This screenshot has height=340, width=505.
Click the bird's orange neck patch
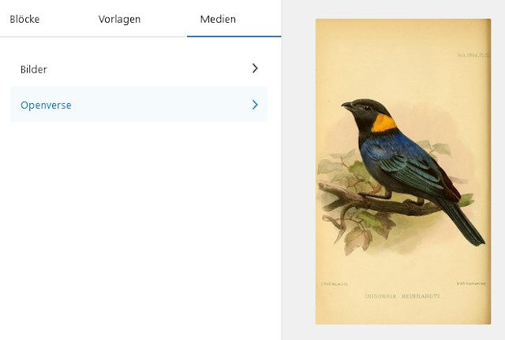click(383, 124)
